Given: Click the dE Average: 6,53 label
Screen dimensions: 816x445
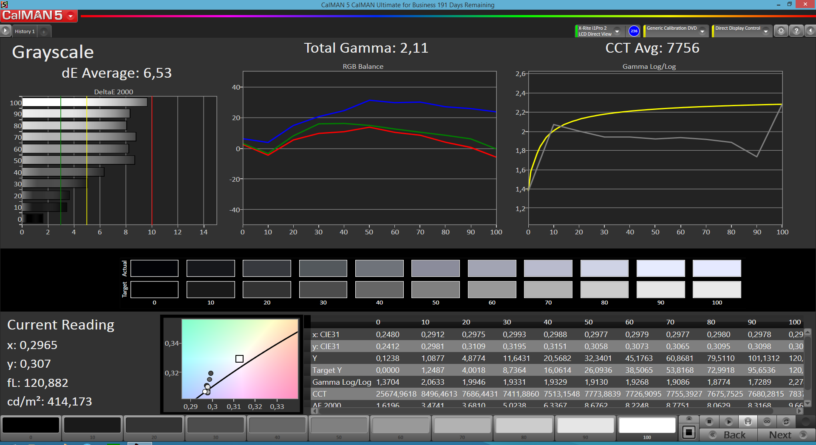Looking at the screenshot, I should (116, 73).
